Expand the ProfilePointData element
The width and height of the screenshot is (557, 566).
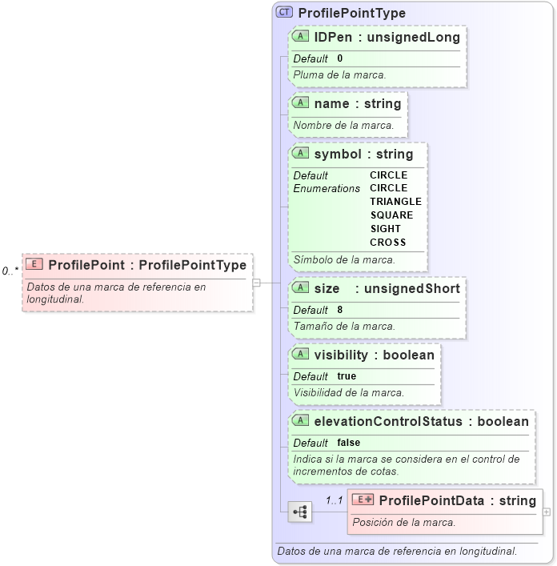(547, 512)
